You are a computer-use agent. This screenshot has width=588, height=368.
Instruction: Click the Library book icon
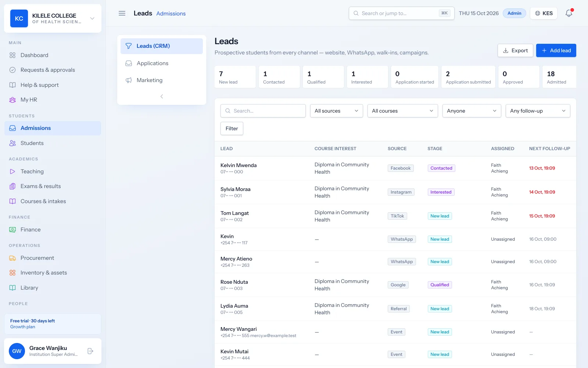click(x=12, y=288)
